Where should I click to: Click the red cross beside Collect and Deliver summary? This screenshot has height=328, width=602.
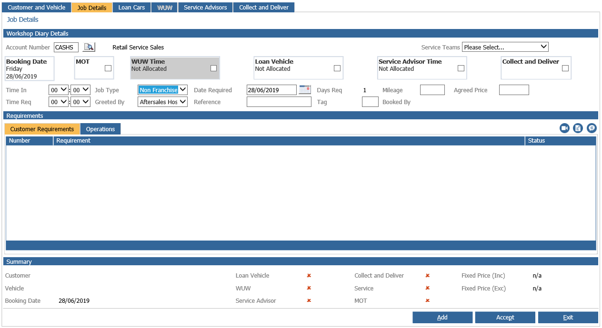428,276
